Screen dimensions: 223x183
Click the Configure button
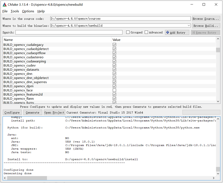(12, 113)
